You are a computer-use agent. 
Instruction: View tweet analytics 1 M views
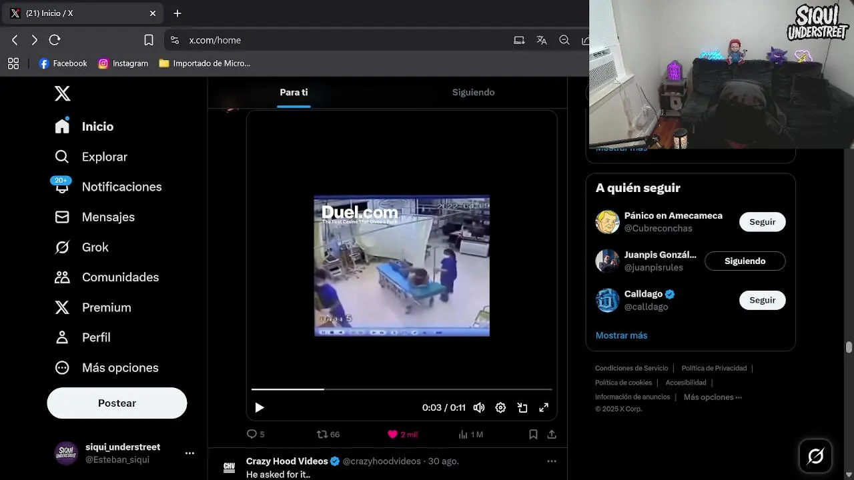[x=470, y=434]
